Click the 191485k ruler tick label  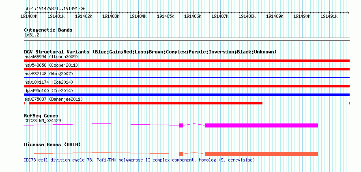point(165,16)
